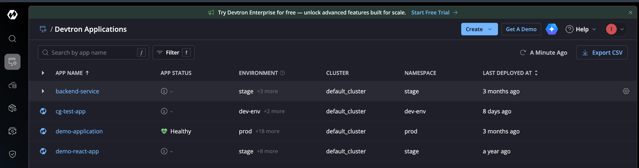Click info status icon for cg-test-app
Image resolution: width=639 pixels, height=168 pixels.
pyautogui.click(x=164, y=111)
